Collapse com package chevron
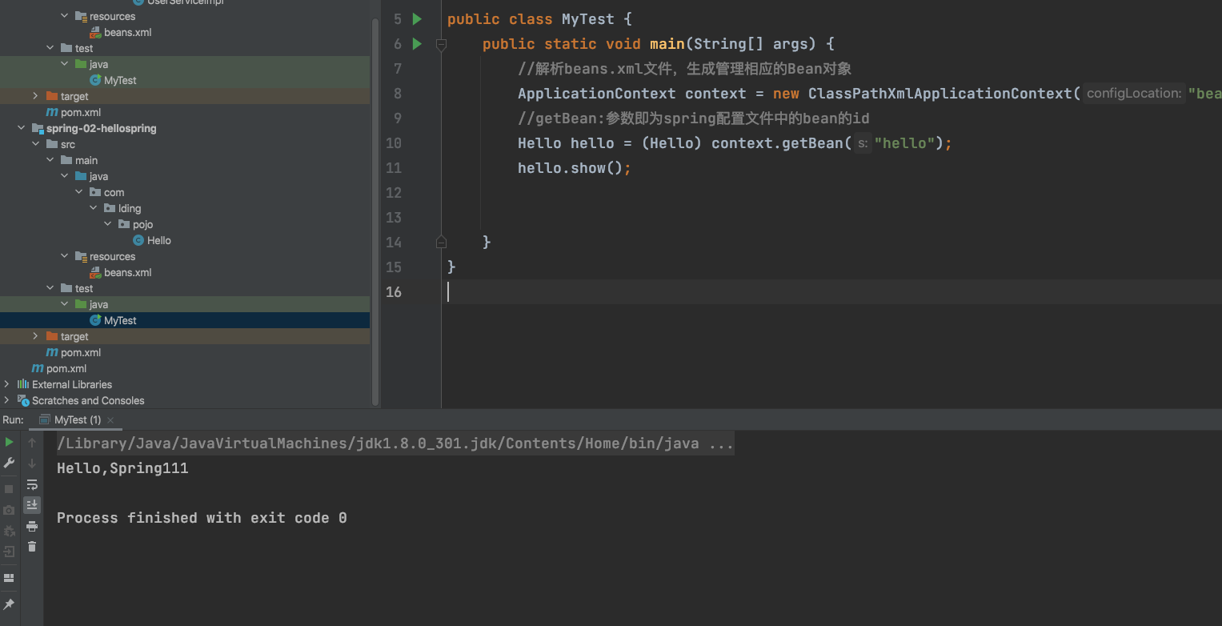Image resolution: width=1222 pixels, height=626 pixels. pyautogui.click(x=79, y=192)
